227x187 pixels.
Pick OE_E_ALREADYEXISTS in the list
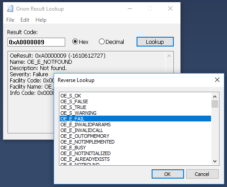[135, 159]
